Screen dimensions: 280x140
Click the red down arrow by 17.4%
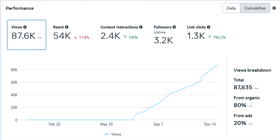point(76,37)
